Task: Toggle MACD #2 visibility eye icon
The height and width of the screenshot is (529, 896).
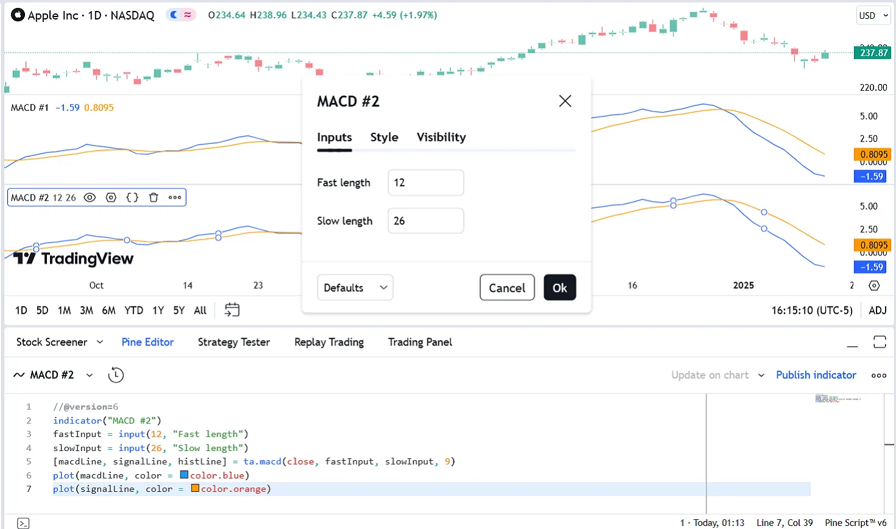Action: (x=90, y=197)
